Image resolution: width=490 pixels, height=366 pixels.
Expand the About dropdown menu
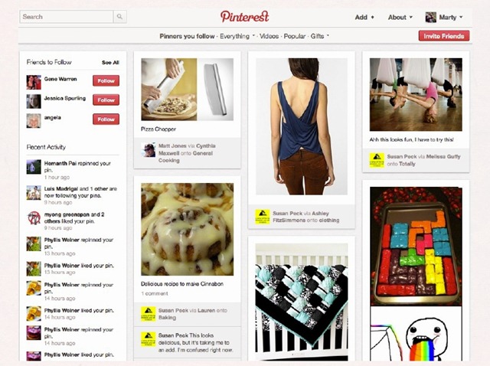click(x=400, y=18)
